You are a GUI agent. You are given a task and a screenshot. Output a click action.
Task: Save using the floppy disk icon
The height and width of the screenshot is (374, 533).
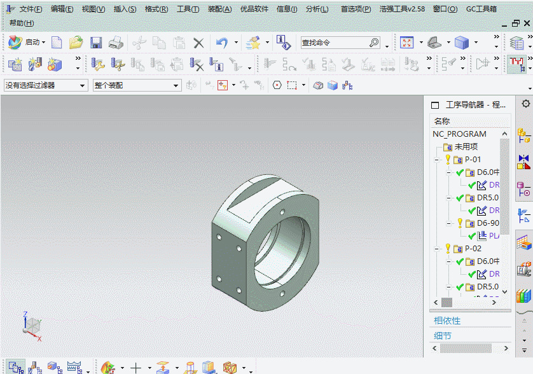click(x=96, y=43)
